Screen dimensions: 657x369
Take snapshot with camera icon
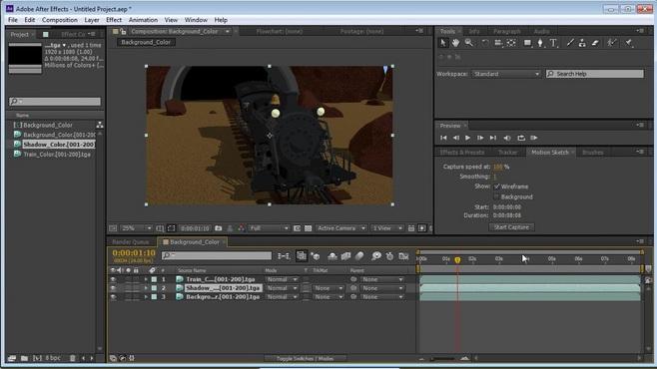click(219, 228)
